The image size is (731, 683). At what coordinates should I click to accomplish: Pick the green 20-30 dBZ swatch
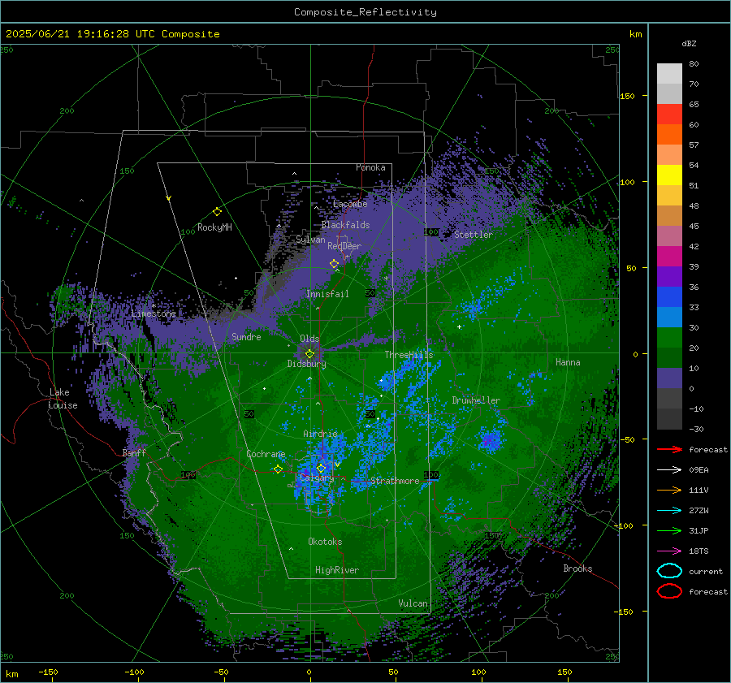(x=669, y=337)
